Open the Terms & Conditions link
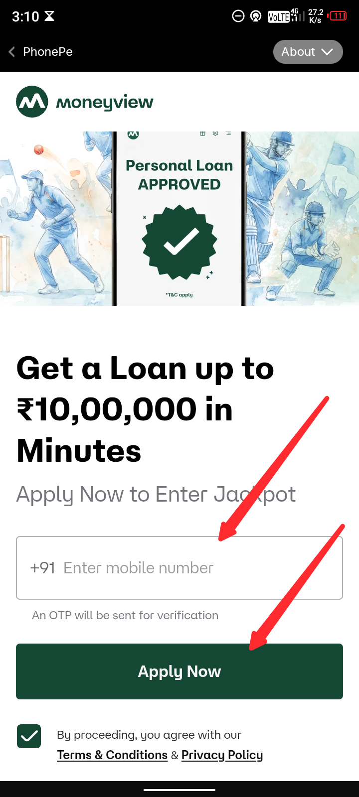This screenshot has height=797, width=359. click(112, 755)
